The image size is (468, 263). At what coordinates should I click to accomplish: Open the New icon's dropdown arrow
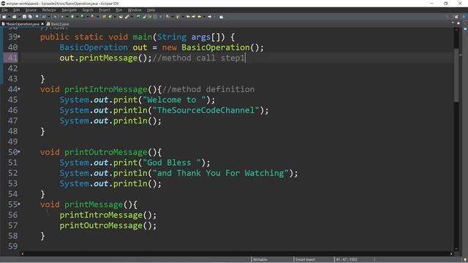tap(9, 17)
